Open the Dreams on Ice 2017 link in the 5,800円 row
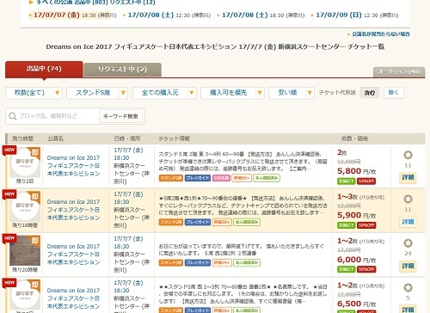430x313 pixels. [x=73, y=166]
